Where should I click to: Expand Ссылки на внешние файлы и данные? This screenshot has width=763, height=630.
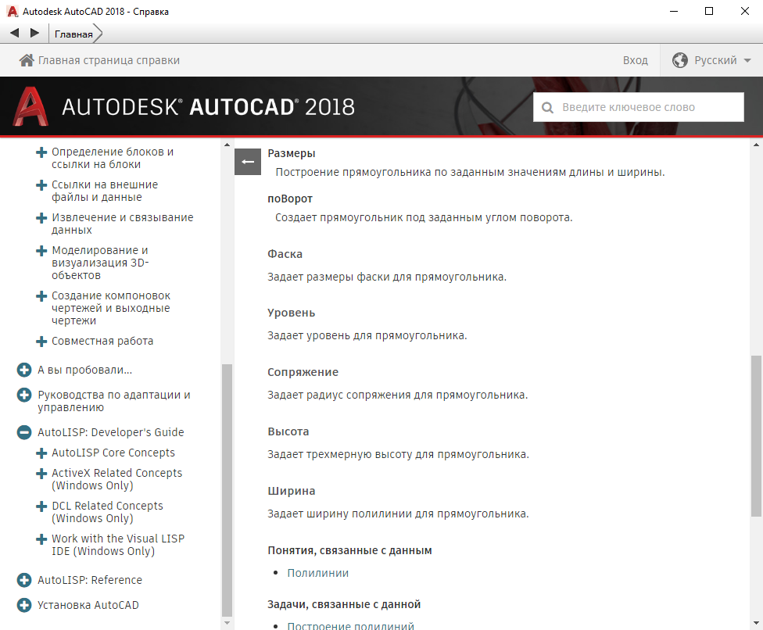coord(41,185)
